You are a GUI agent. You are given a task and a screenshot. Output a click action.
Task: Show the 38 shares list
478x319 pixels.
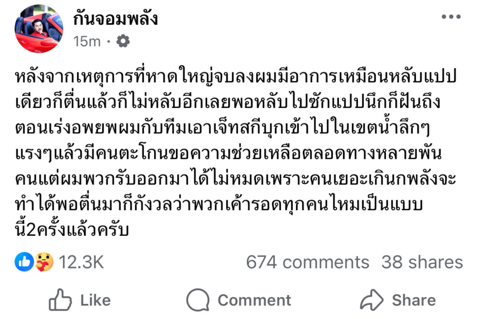click(x=422, y=262)
